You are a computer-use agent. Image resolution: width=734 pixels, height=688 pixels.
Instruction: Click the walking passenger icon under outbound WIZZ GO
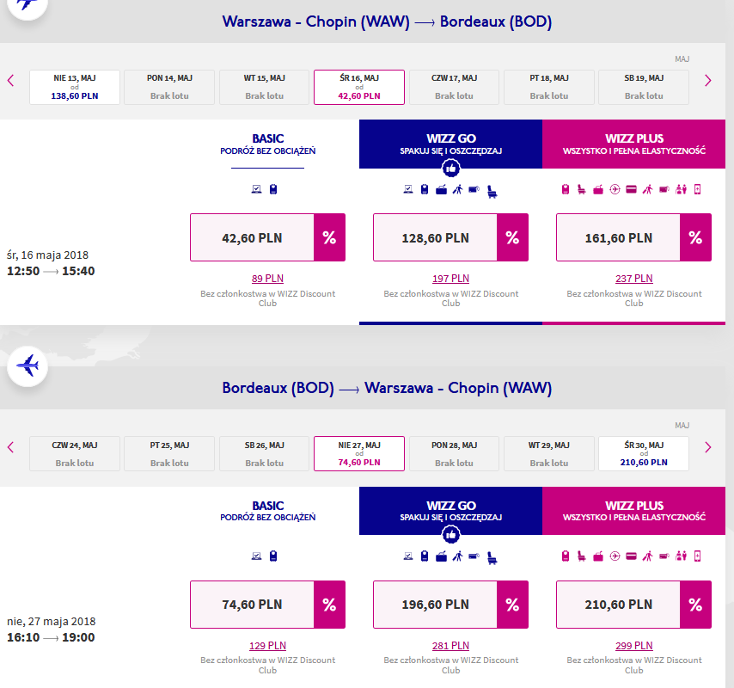point(458,189)
